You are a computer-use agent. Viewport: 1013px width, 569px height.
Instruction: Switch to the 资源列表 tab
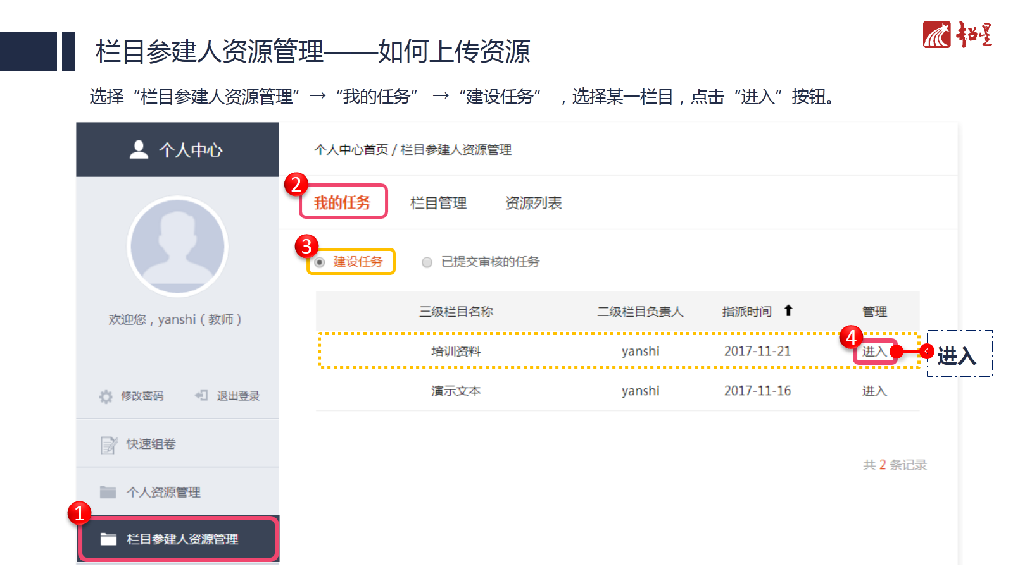click(533, 203)
